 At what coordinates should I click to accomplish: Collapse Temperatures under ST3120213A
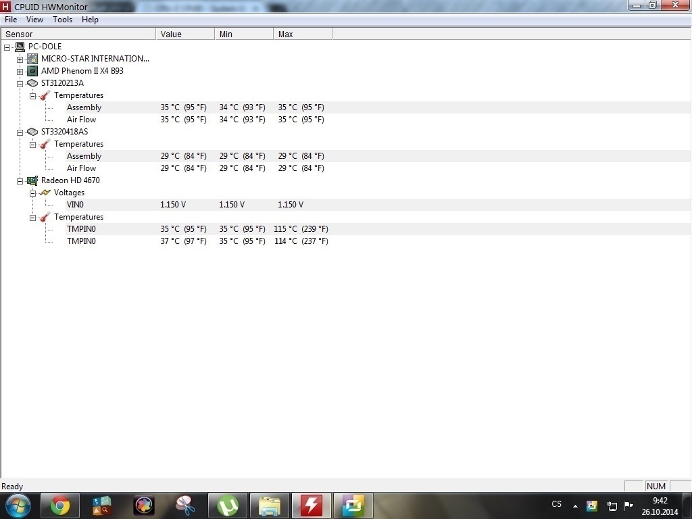point(32,96)
